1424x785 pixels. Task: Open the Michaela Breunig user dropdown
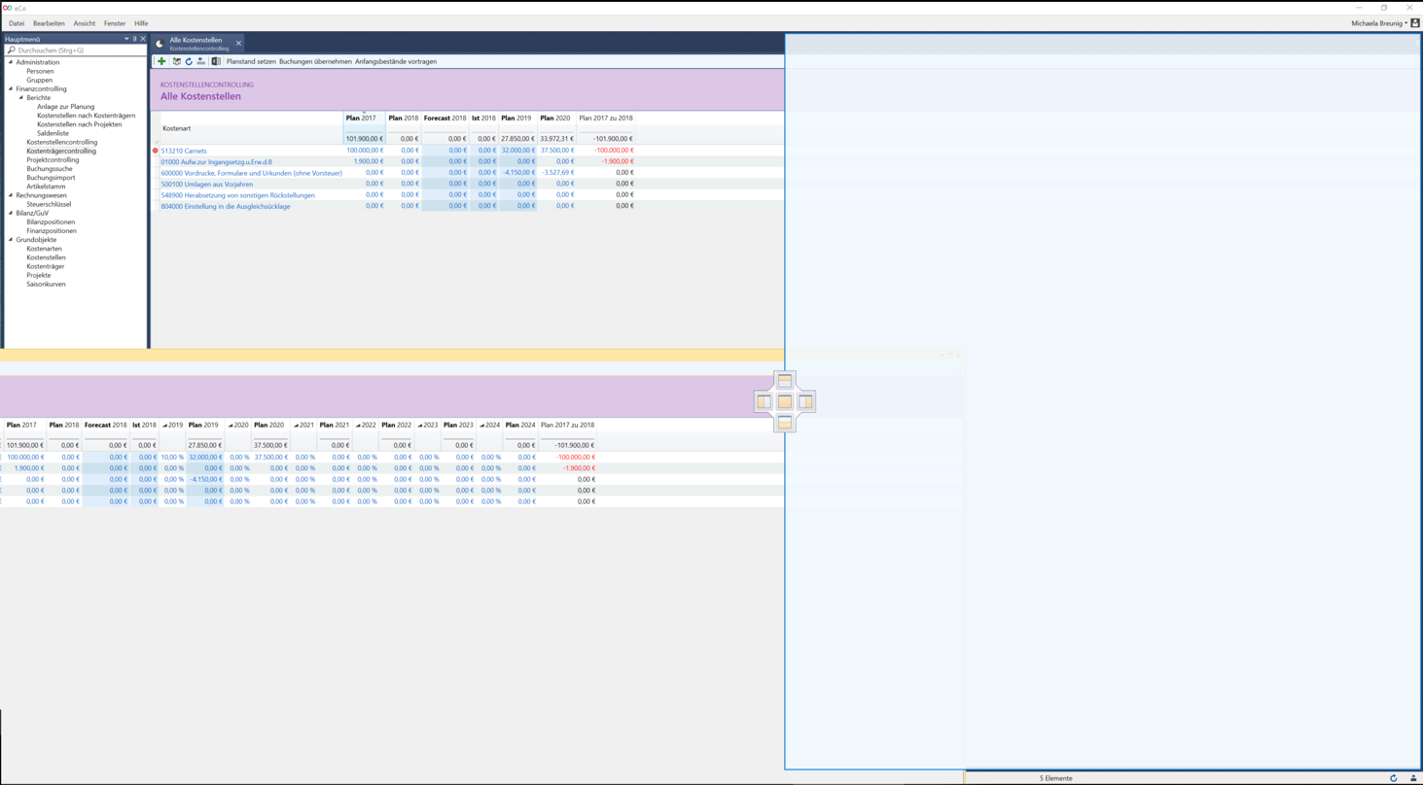tap(1379, 23)
